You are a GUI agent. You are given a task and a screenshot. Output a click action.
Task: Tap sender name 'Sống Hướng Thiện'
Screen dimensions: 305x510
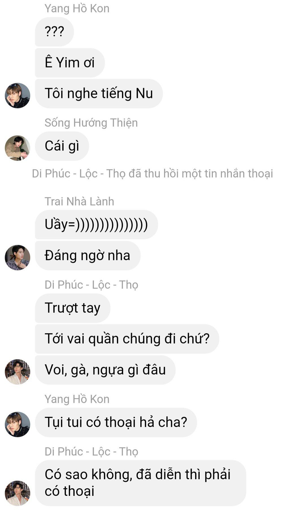[x=91, y=123]
